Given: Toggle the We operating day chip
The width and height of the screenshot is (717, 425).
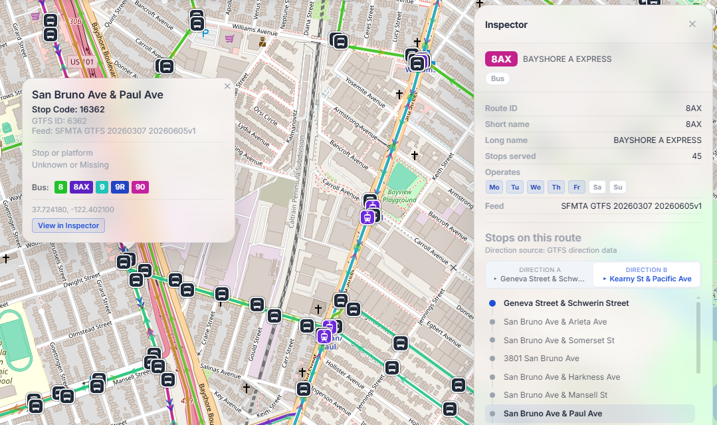Looking at the screenshot, I should 536,187.
